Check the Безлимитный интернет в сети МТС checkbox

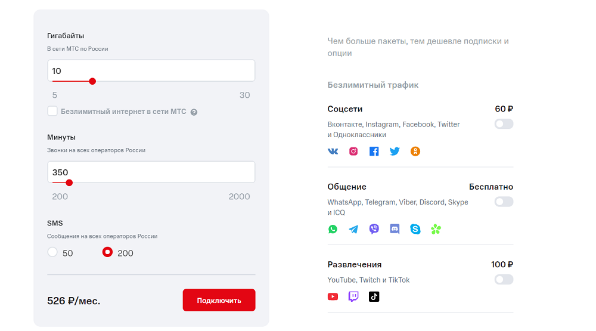pos(52,111)
